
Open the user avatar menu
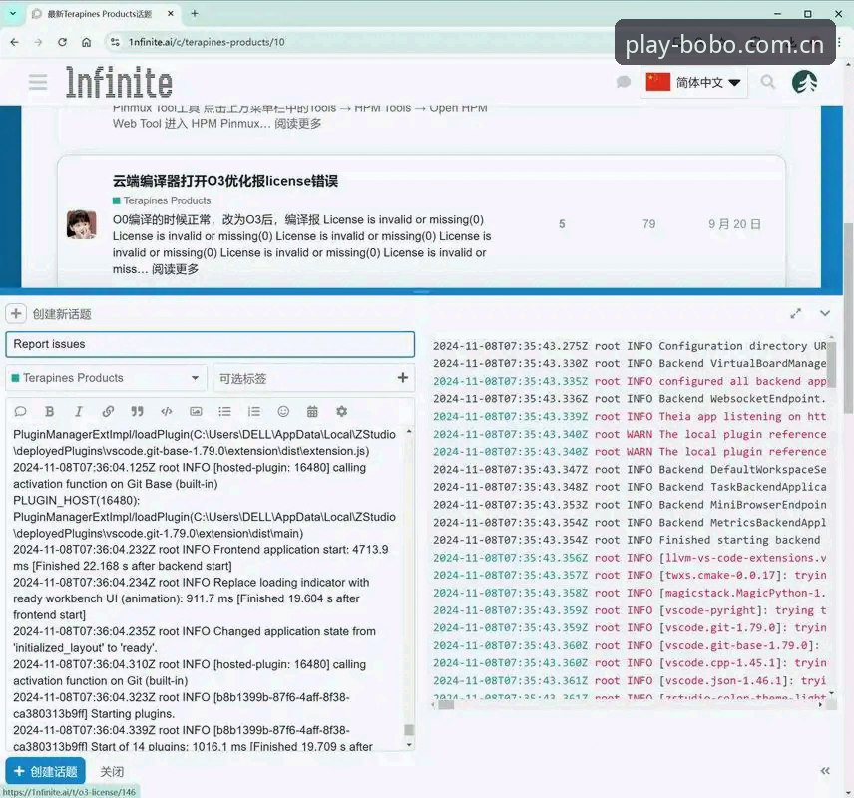(804, 82)
